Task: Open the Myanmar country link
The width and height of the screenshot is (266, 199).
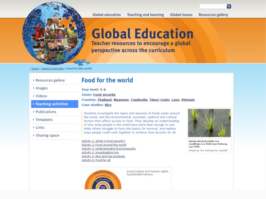Action: [121, 100]
